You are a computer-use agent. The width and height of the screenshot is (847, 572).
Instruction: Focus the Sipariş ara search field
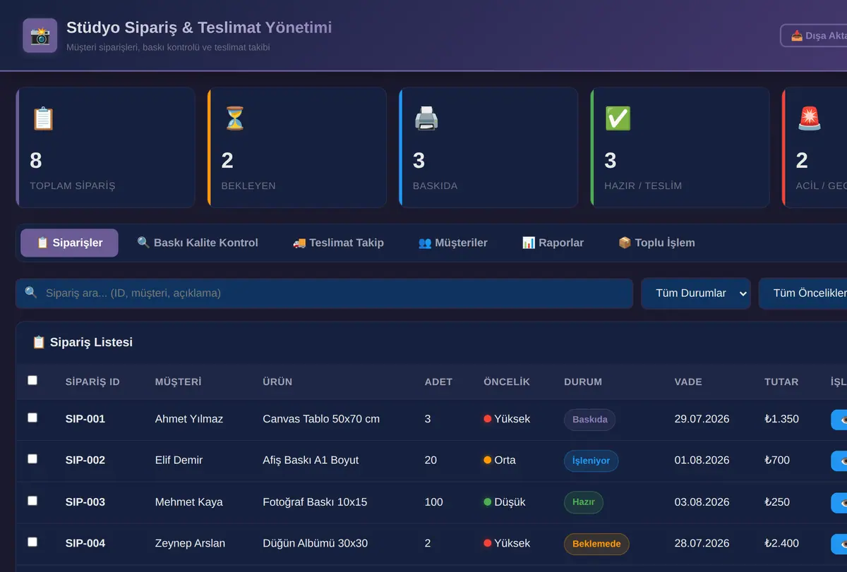pos(324,293)
